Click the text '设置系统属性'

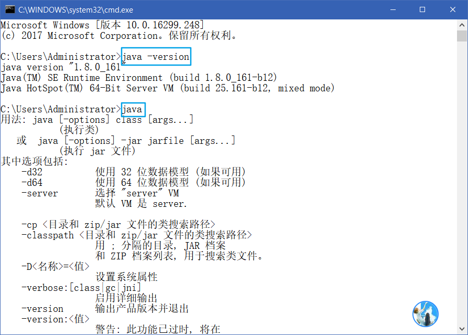pos(126,277)
